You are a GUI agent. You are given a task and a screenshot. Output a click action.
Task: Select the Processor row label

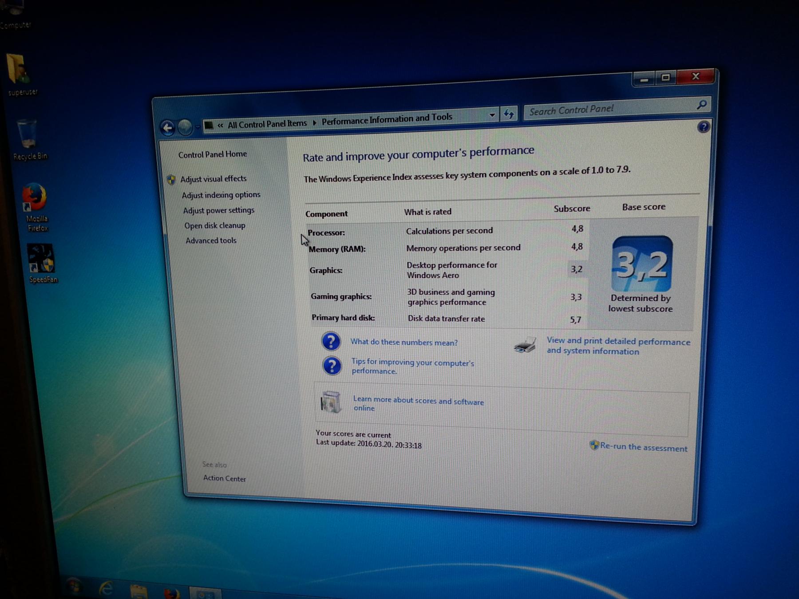tap(326, 233)
